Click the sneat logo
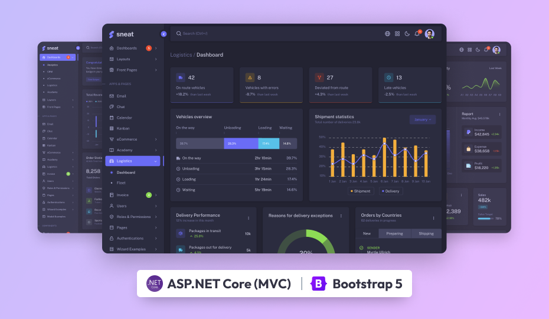This screenshot has height=319, width=549. [x=121, y=34]
